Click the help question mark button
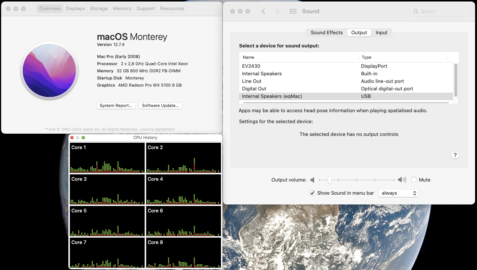Screen dimensions: 477x270 tap(455, 155)
